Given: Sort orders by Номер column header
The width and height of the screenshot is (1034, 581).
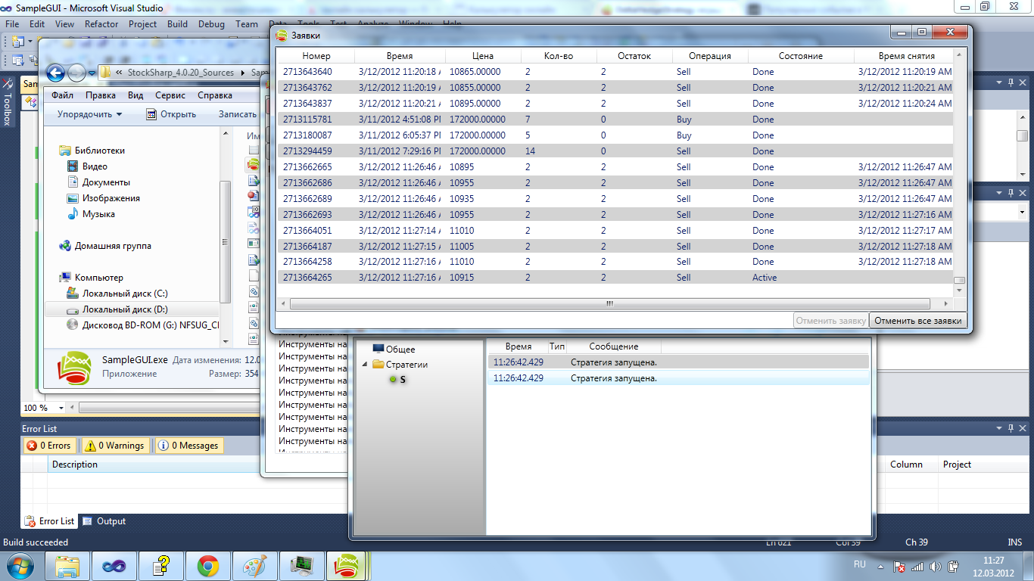Looking at the screenshot, I should 316,56.
